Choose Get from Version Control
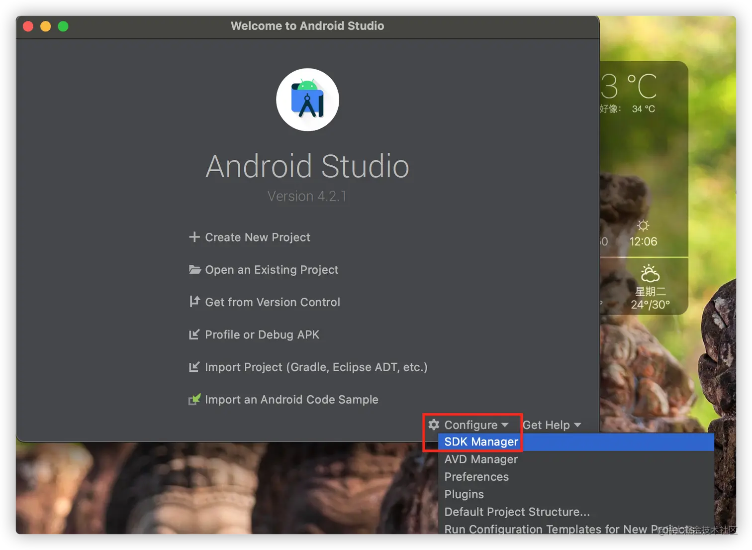This screenshot has height=550, width=752. tap(273, 302)
